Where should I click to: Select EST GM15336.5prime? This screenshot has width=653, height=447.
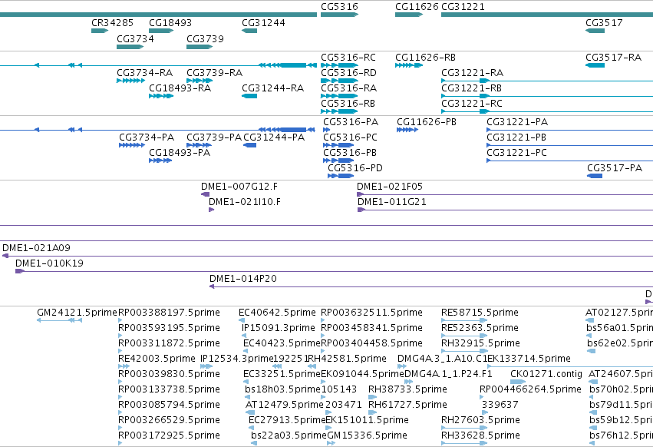click(331, 444)
